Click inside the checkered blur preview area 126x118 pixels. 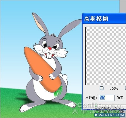point(106,56)
